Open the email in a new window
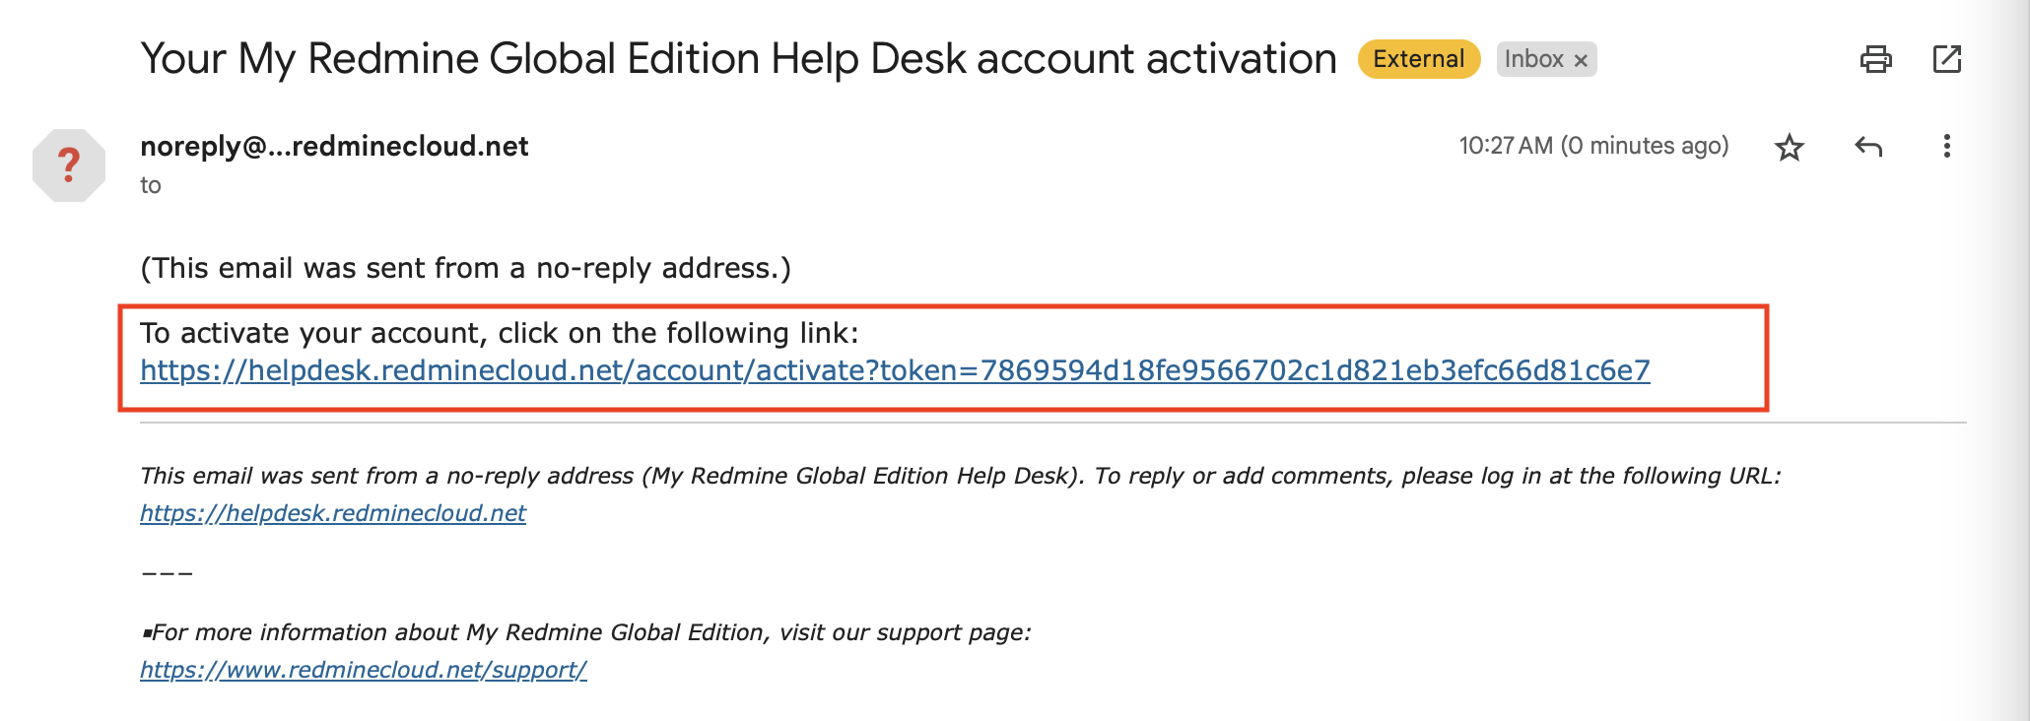This screenshot has height=721, width=2030. [x=1946, y=59]
